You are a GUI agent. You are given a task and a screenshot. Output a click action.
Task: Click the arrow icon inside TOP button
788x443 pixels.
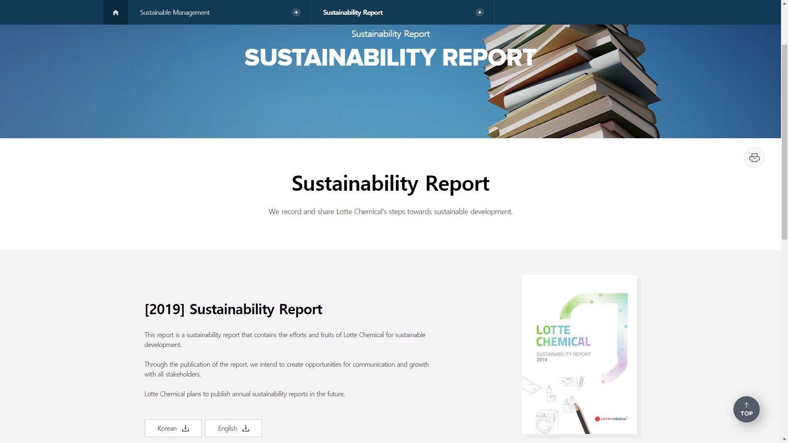point(746,405)
